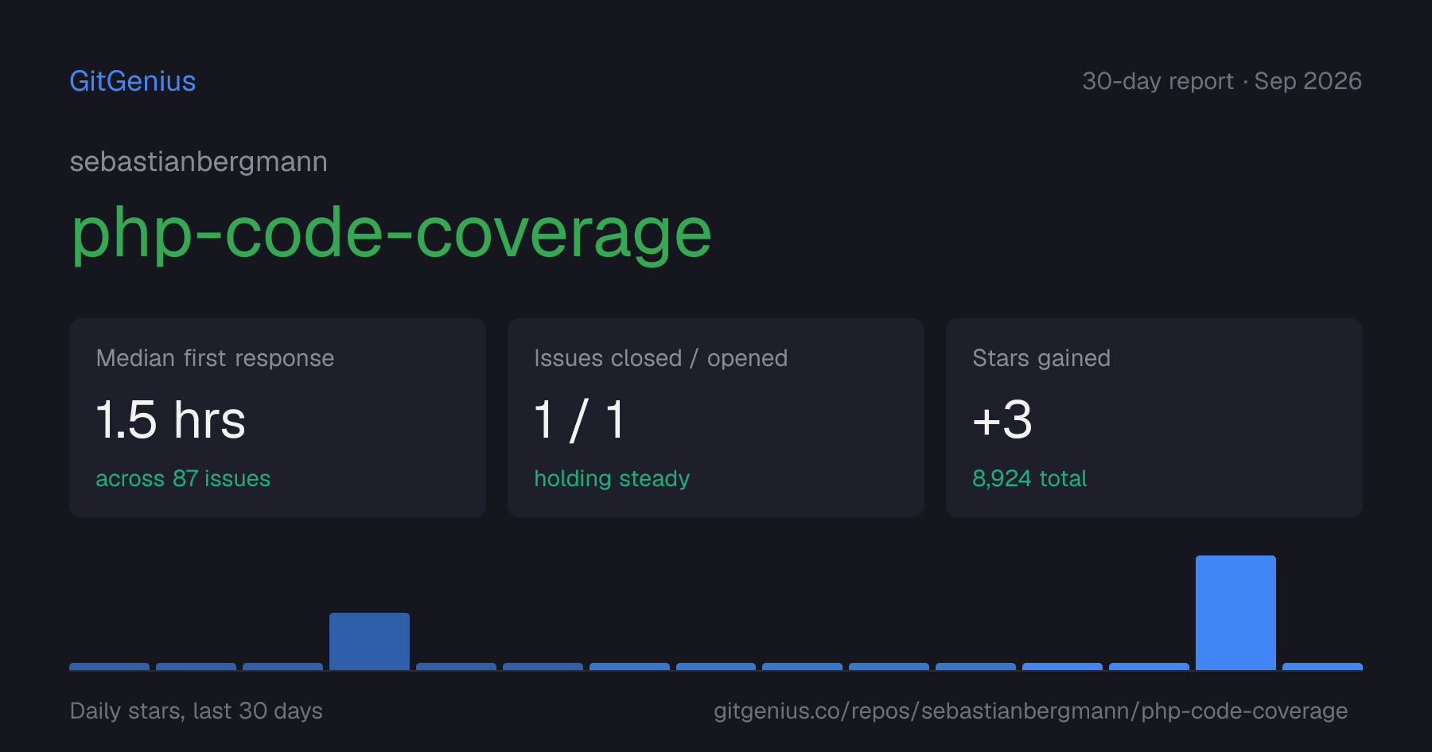This screenshot has width=1432, height=752.
Task: Open the gitgenius.co repository URL
Action: pos(1030,711)
